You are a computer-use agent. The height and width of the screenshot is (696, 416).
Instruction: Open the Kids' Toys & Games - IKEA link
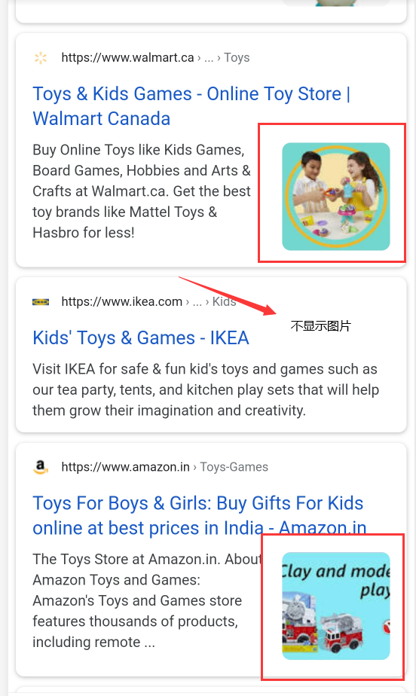(x=141, y=337)
